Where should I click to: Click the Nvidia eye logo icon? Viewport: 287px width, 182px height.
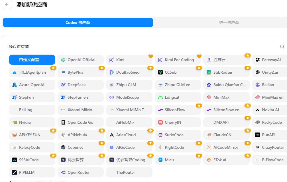click(x=15, y=122)
